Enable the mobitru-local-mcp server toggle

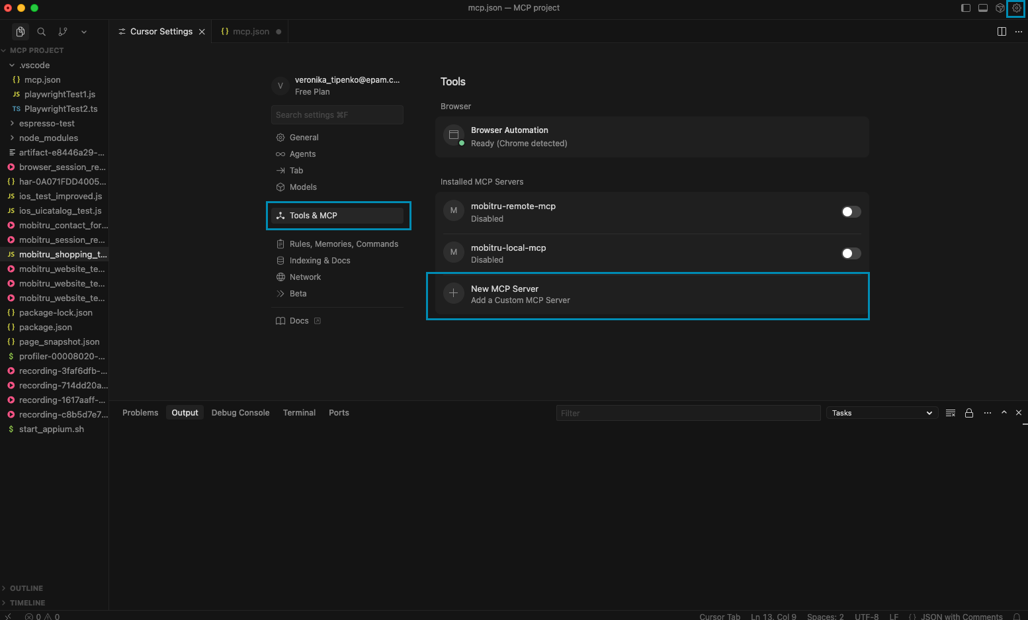click(x=851, y=253)
